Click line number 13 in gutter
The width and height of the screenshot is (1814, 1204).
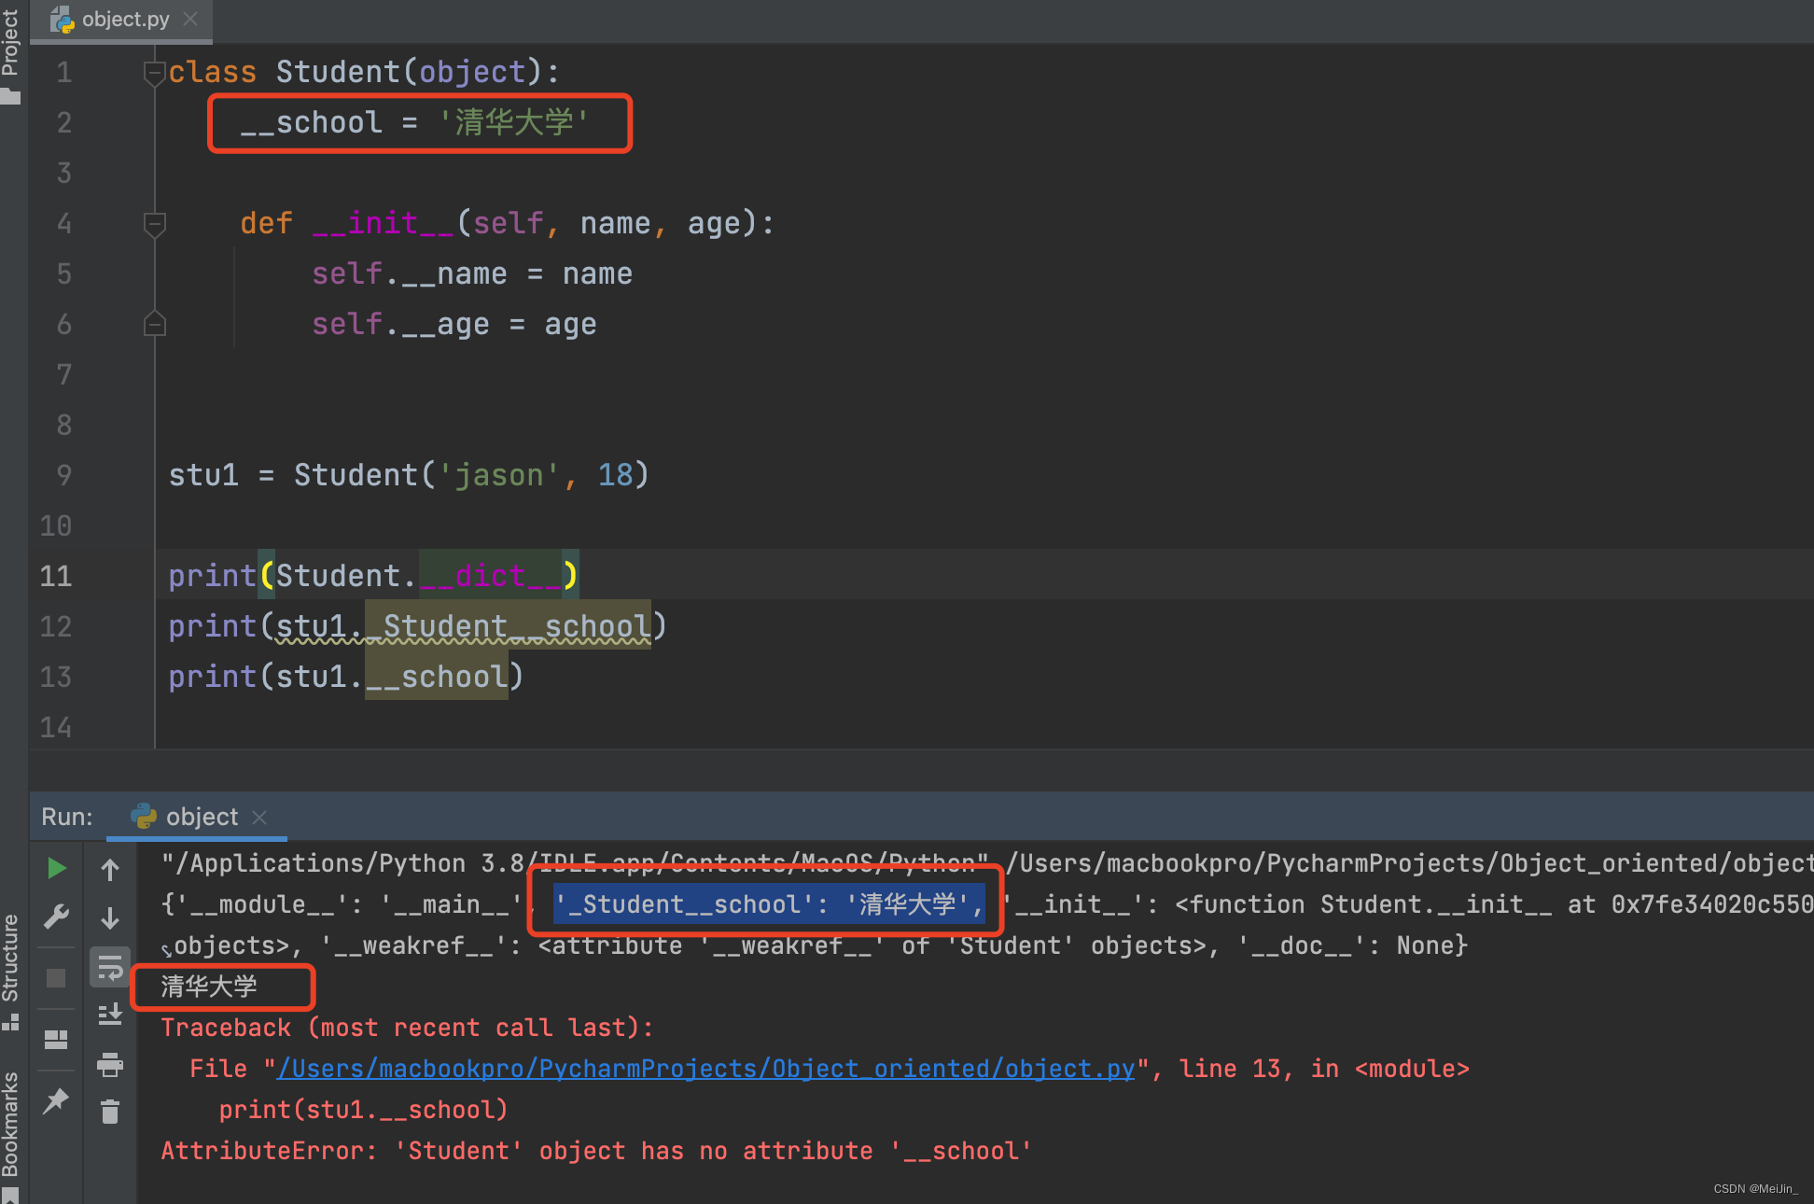pyautogui.click(x=56, y=677)
